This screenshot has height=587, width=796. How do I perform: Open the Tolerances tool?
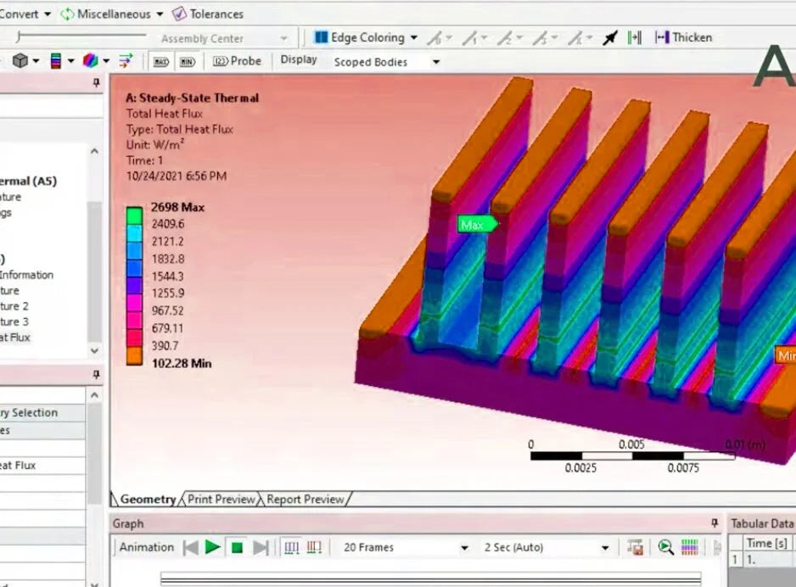click(207, 14)
